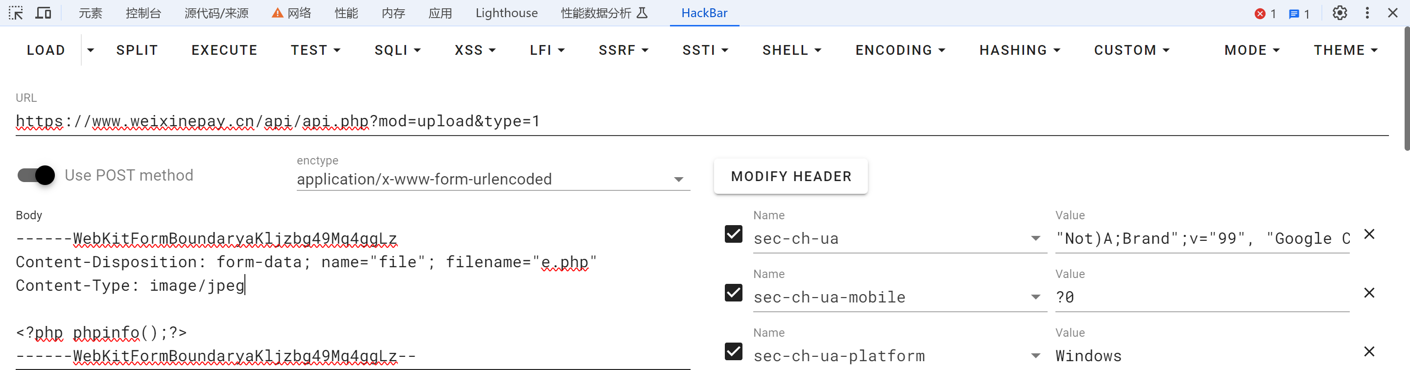The image size is (1410, 370).
Task: Open DevTools settings gear
Action: 1339,13
